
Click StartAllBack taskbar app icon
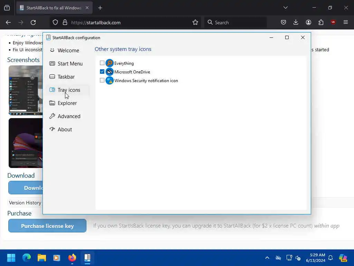coord(87,258)
